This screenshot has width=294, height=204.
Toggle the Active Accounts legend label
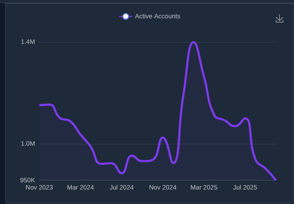[x=157, y=17]
